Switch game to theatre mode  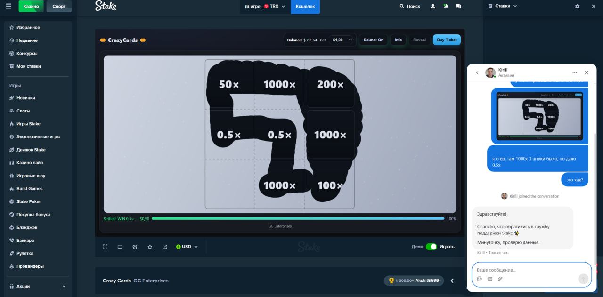click(x=120, y=247)
